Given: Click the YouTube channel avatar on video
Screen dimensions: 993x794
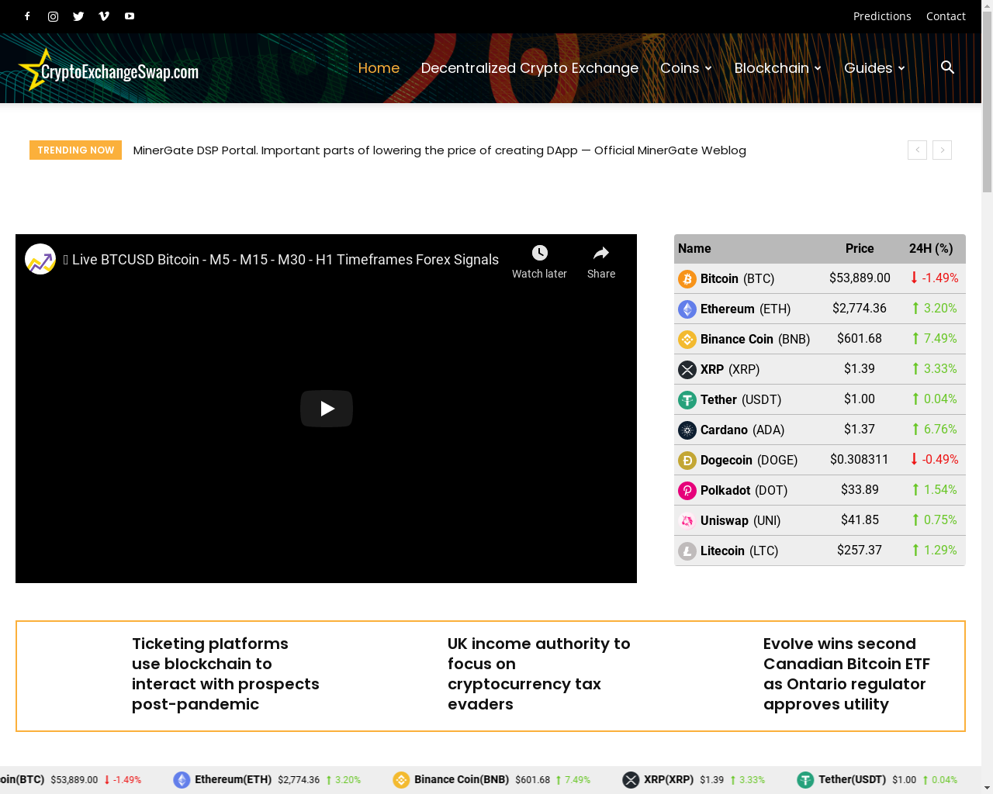Looking at the screenshot, I should 40,259.
